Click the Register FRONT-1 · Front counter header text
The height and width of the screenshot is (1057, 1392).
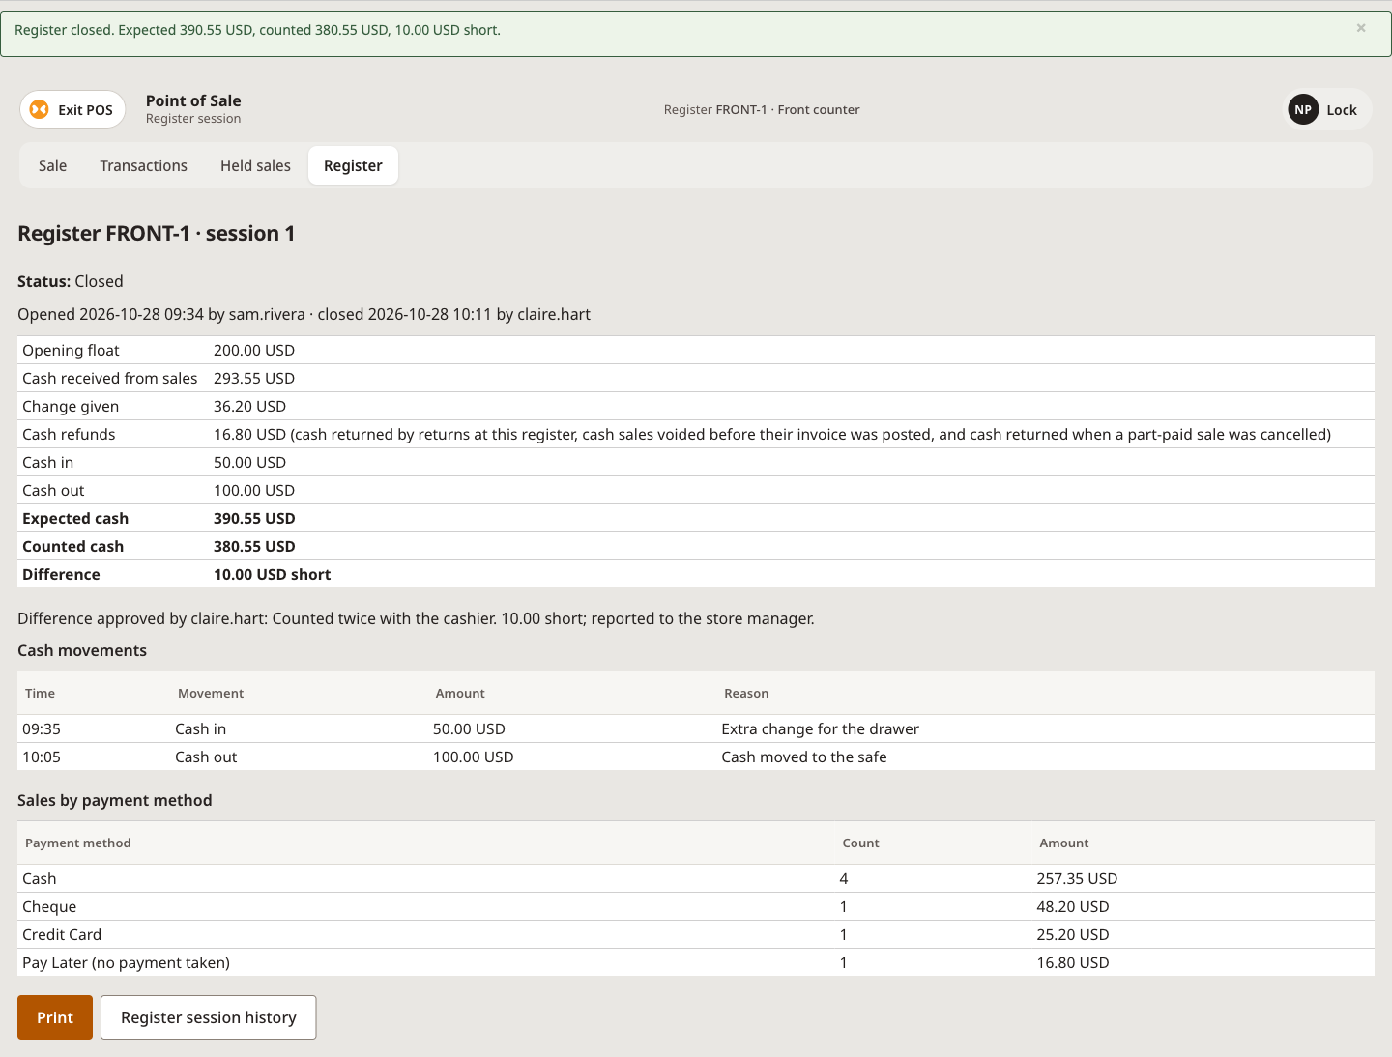click(762, 109)
